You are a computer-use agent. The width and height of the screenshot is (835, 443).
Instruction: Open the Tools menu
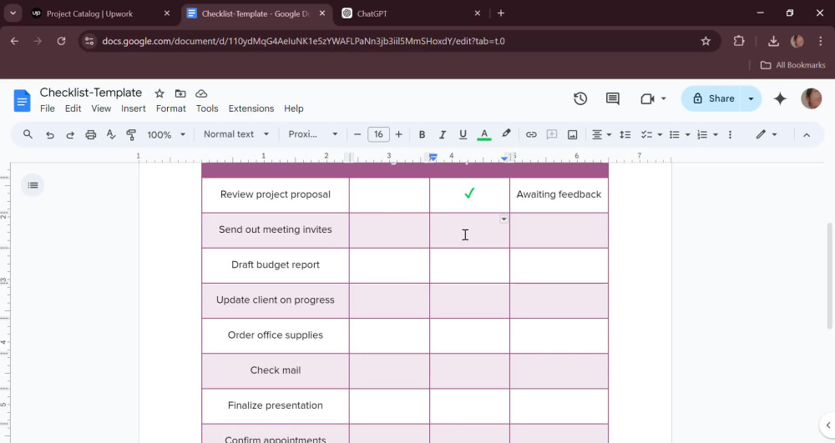[x=207, y=108]
